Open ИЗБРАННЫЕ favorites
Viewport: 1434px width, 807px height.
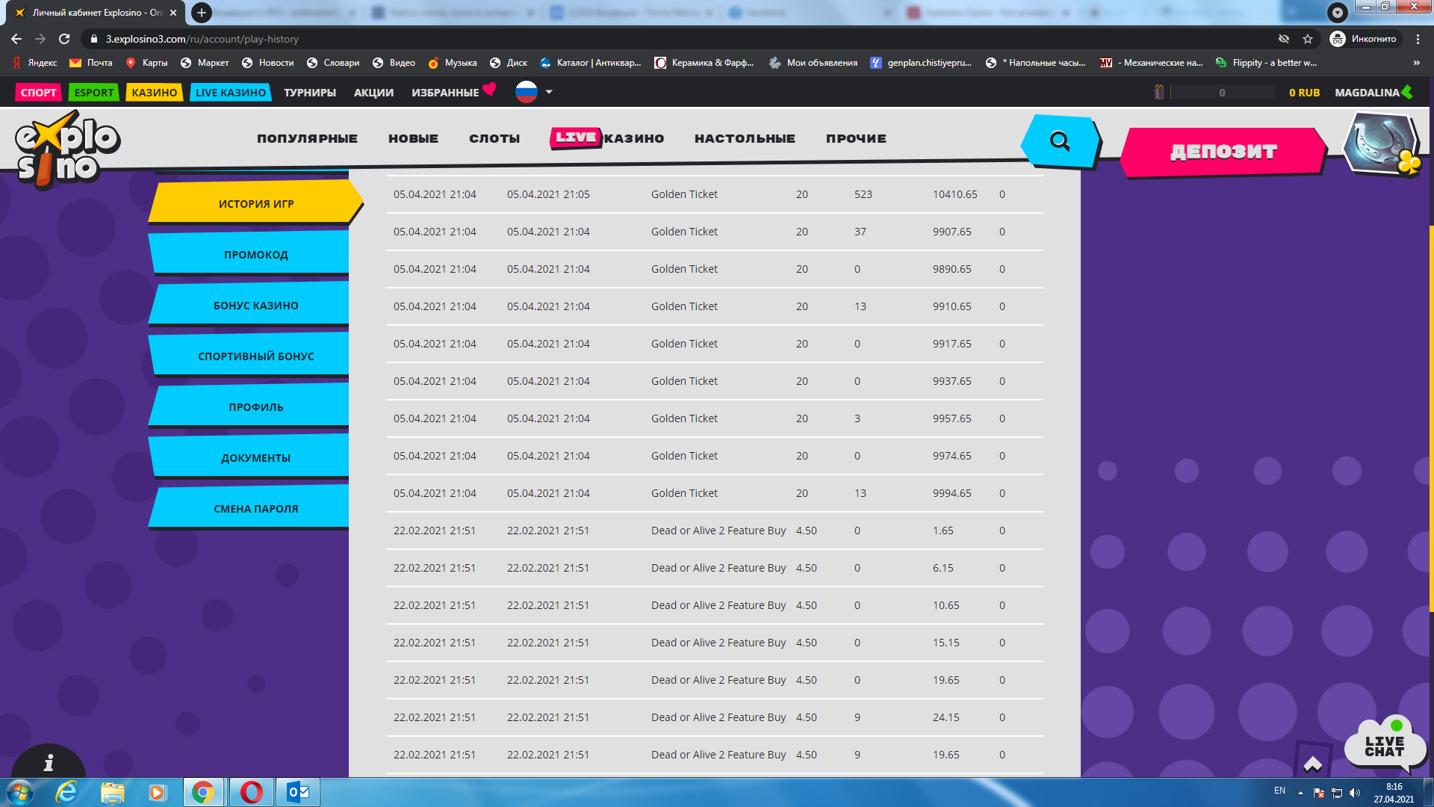tap(453, 92)
